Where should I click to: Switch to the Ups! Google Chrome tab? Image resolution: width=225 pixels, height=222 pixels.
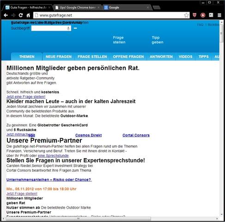[78, 7]
